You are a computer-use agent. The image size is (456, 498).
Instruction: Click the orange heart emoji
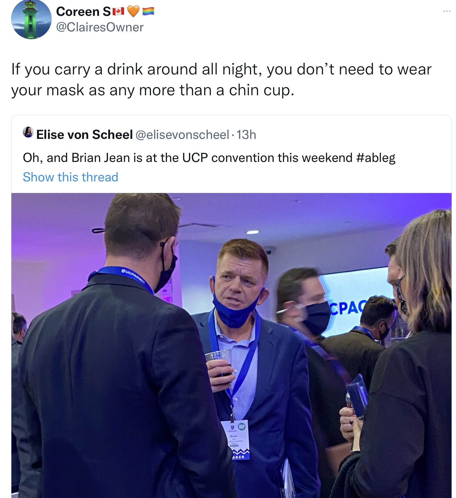coord(133,11)
